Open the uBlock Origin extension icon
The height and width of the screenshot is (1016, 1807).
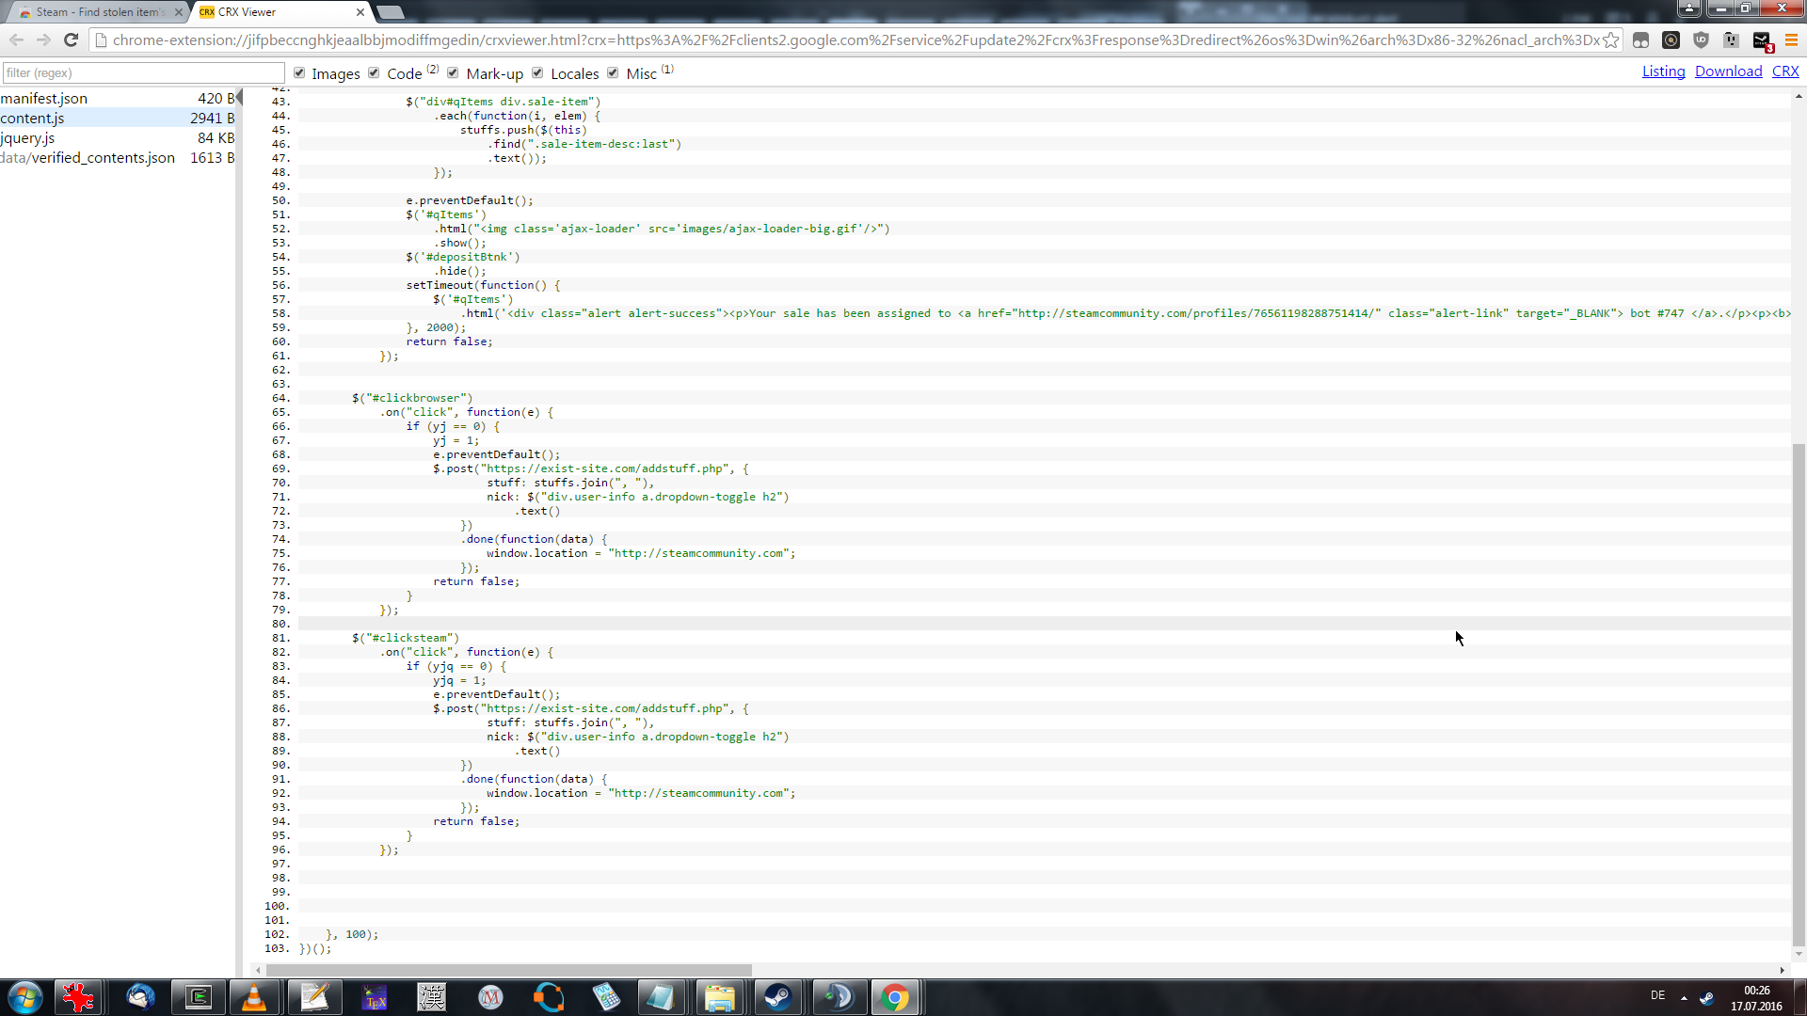[1701, 40]
